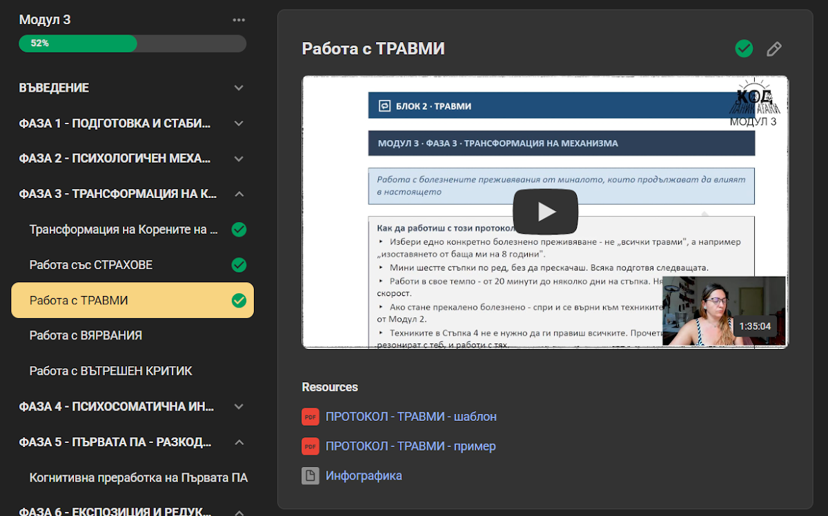The height and width of the screenshot is (516, 828).
Task: Play the Работа с ТРАВМИ video
Action: pos(545,212)
